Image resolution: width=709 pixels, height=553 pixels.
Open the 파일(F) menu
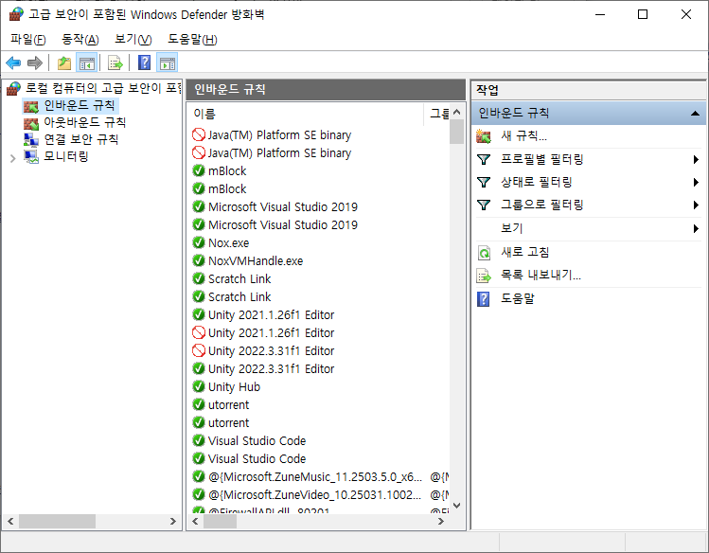click(x=28, y=40)
